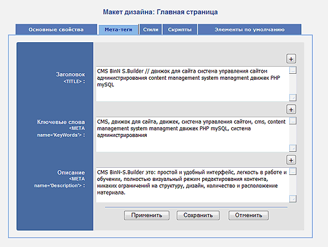Click the Отменить button

click(249, 215)
